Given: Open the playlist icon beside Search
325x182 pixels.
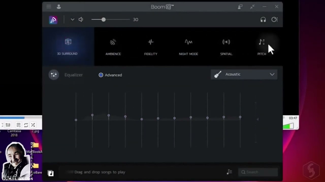Looking at the screenshot, I should pyautogui.click(x=229, y=172).
